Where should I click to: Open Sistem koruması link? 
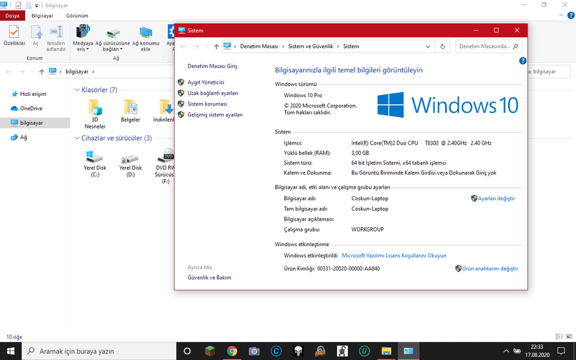(x=207, y=104)
